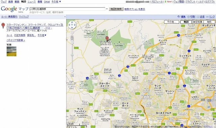216x128 pixels.
Task: Activate the magnifier zoom-box tool below the slider
Action: click(72, 75)
